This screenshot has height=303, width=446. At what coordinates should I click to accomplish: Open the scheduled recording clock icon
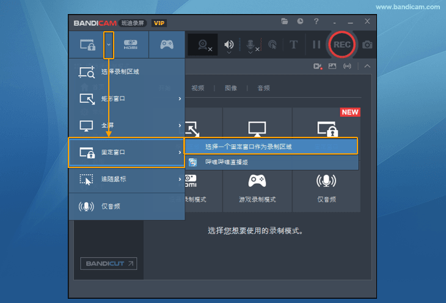300,21
